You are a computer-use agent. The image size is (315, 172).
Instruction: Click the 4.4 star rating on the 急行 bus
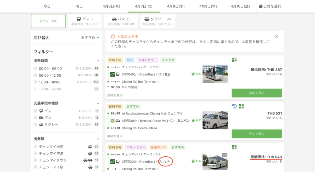(x=196, y=74)
